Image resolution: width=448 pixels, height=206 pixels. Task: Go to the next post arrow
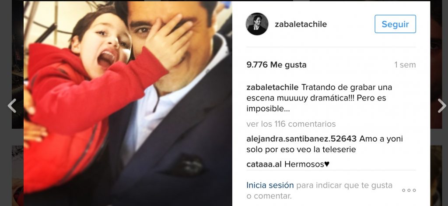pos(442,106)
